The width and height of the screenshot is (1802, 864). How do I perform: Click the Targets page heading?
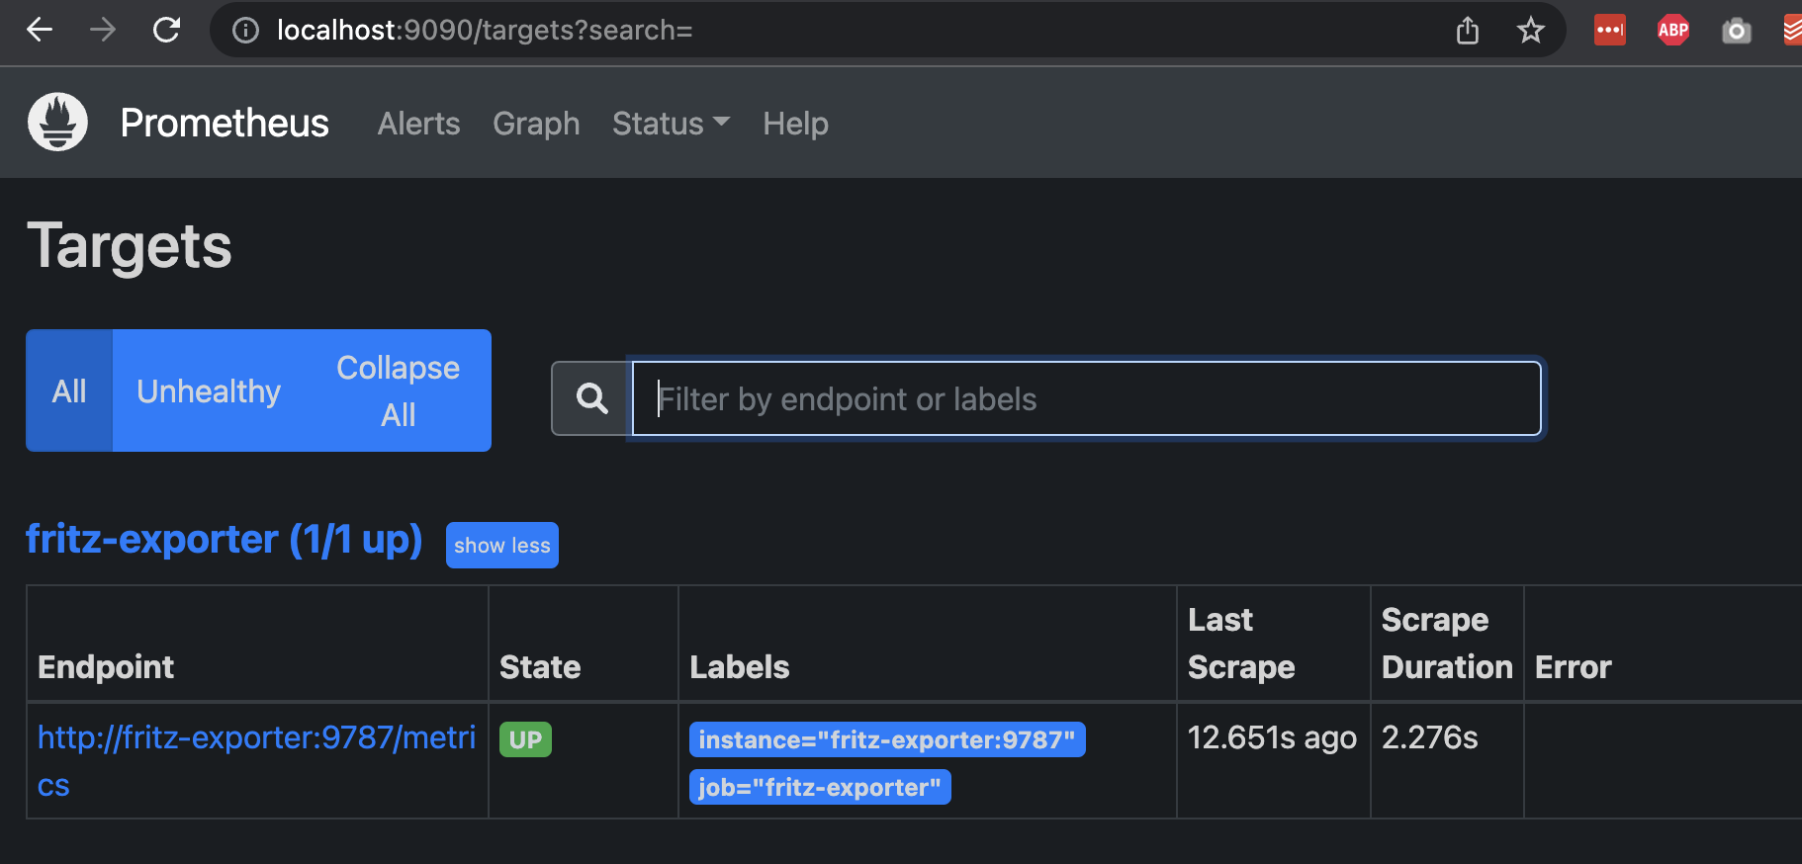tap(130, 246)
